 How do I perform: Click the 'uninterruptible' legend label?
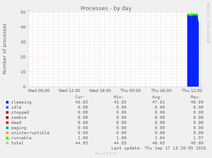coord(30,133)
